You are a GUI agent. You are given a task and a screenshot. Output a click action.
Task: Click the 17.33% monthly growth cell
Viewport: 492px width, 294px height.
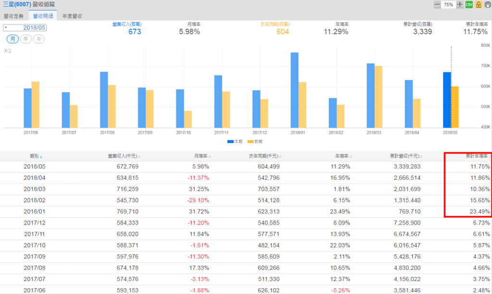click(x=199, y=268)
